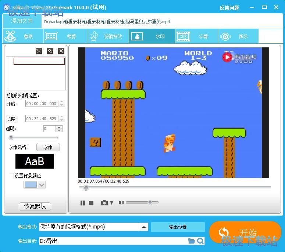Select the watermark entry in list

point(39,61)
